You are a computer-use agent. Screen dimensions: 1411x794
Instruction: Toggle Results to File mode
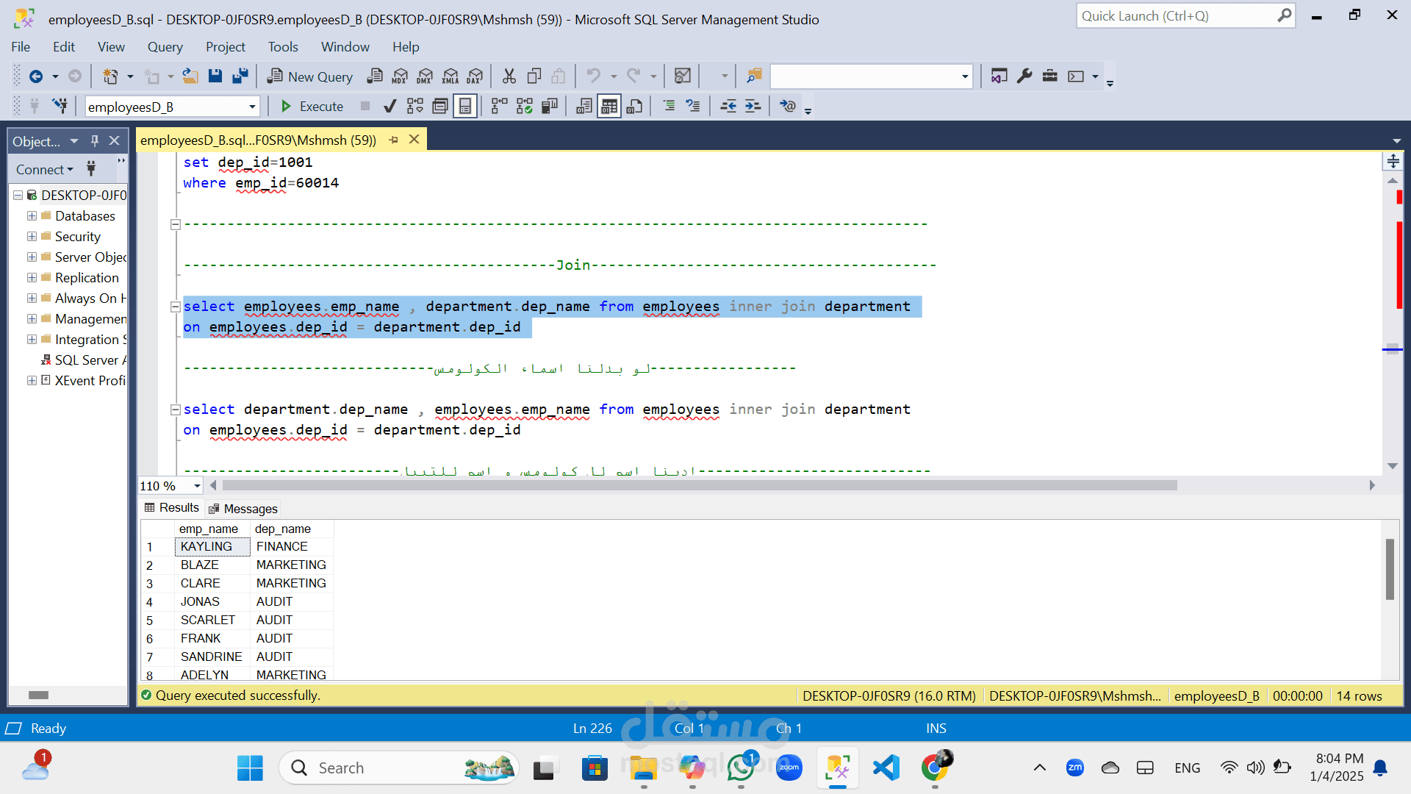pyautogui.click(x=634, y=107)
